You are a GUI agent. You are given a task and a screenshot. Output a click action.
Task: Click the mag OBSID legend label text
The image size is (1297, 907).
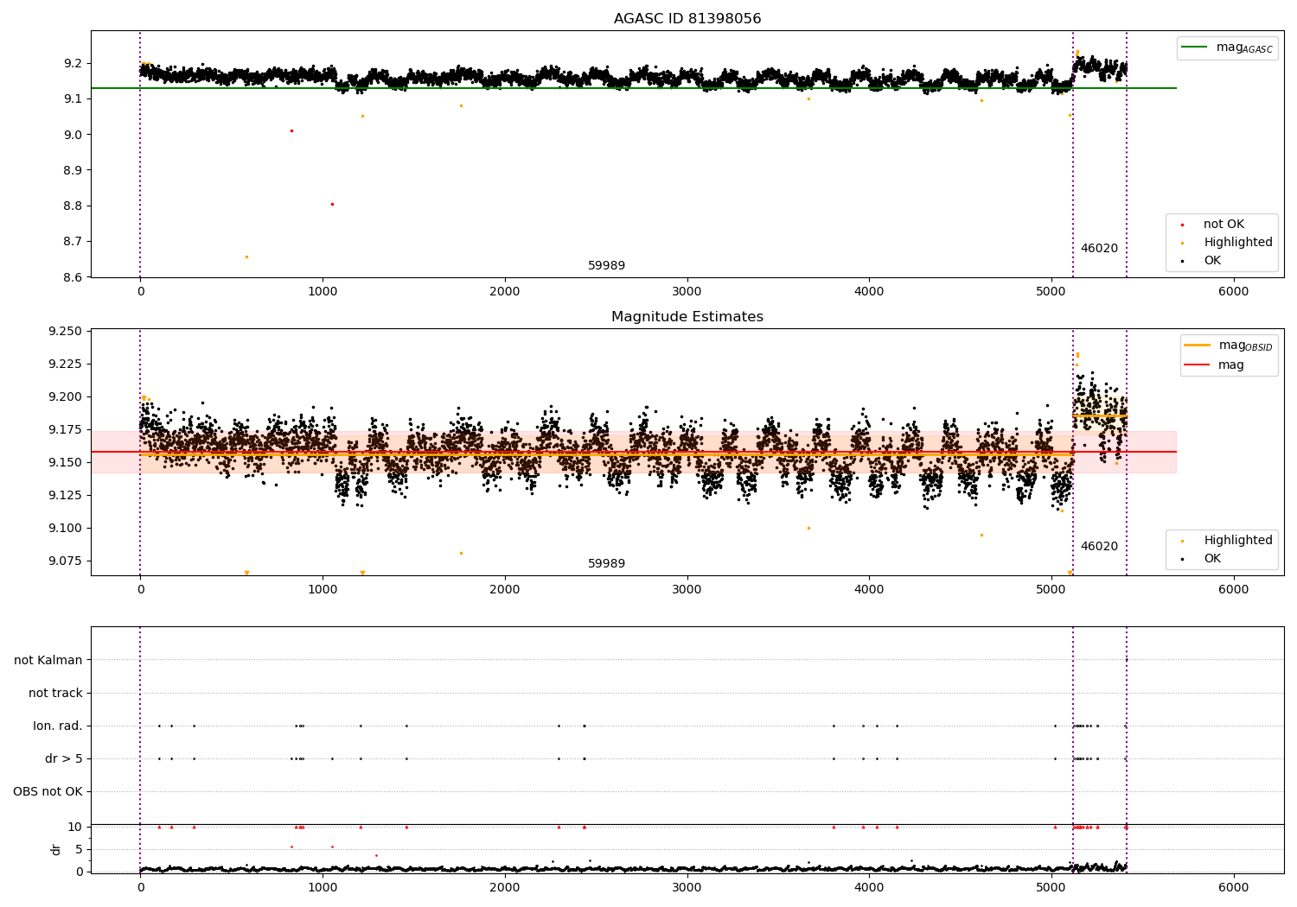point(1246,346)
